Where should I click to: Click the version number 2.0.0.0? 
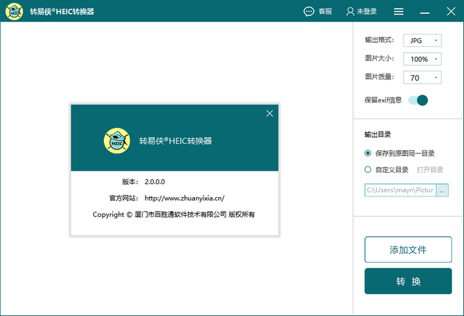point(154,182)
